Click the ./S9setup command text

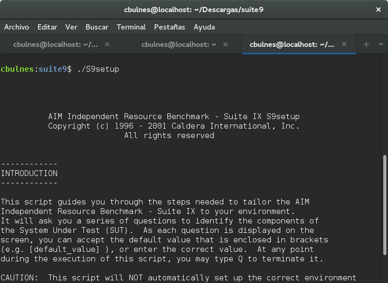tap(98, 69)
